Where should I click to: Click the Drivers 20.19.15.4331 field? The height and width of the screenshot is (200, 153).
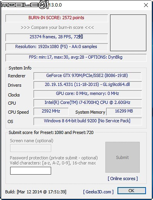click(87, 85)
